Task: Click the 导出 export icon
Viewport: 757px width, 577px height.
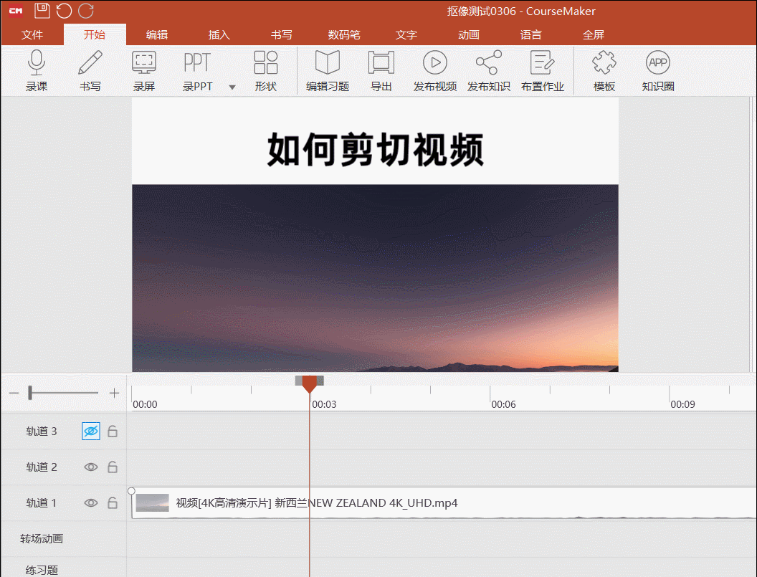Action: point(381,70)
